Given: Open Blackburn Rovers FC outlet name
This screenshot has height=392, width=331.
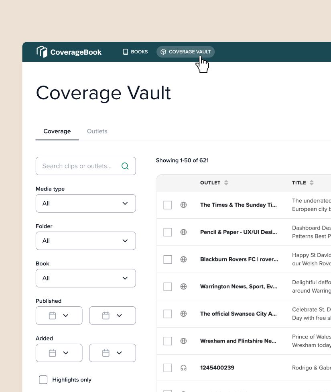Looking at the screenshot, I should coord(239,259).
